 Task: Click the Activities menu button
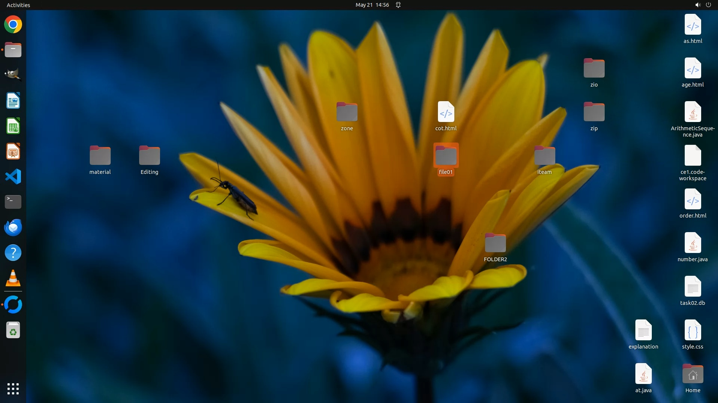(18, 5)
